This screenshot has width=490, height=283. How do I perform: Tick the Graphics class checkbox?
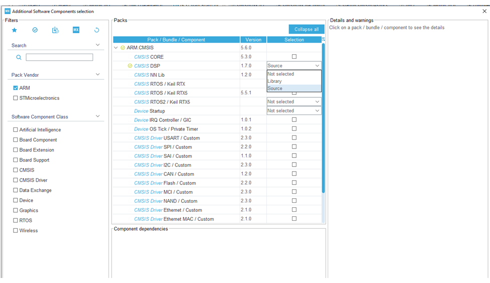click(x=15, y=210)
